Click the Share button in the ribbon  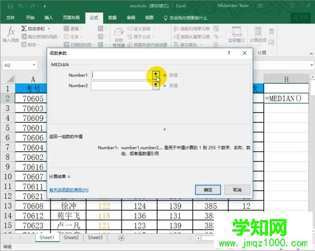(x=301, y=18)
